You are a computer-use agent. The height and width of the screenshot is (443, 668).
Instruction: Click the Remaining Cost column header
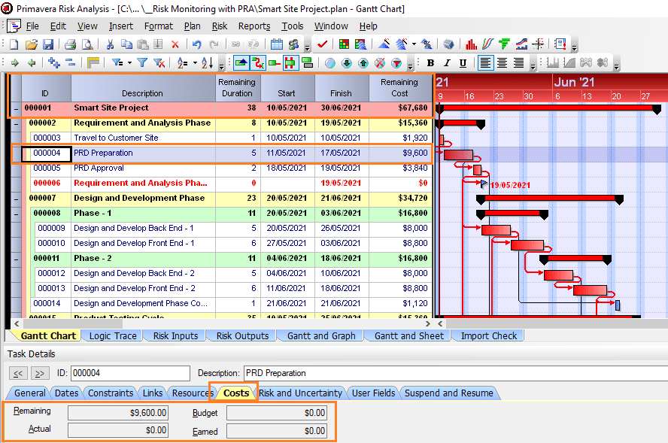pyautogui.click(x=399, y=88)
